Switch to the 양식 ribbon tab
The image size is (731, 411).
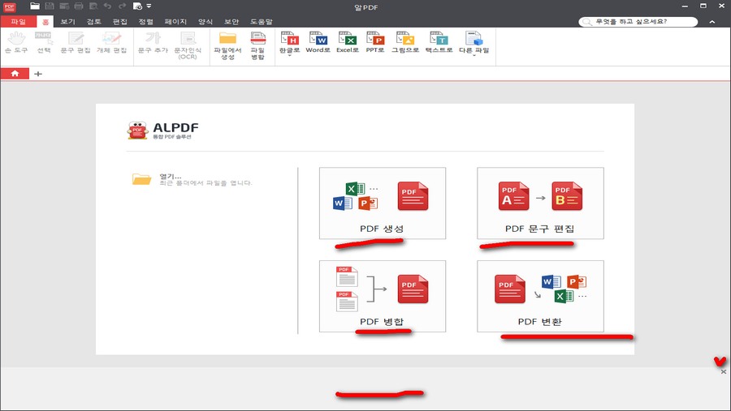pos(205,21)
